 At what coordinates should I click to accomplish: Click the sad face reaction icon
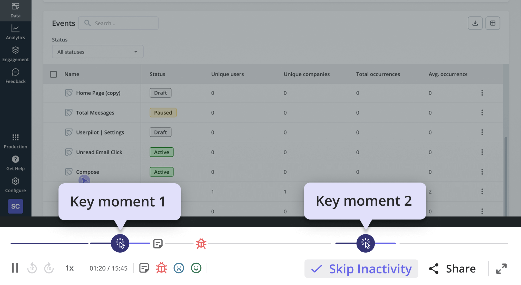[179, 268]
